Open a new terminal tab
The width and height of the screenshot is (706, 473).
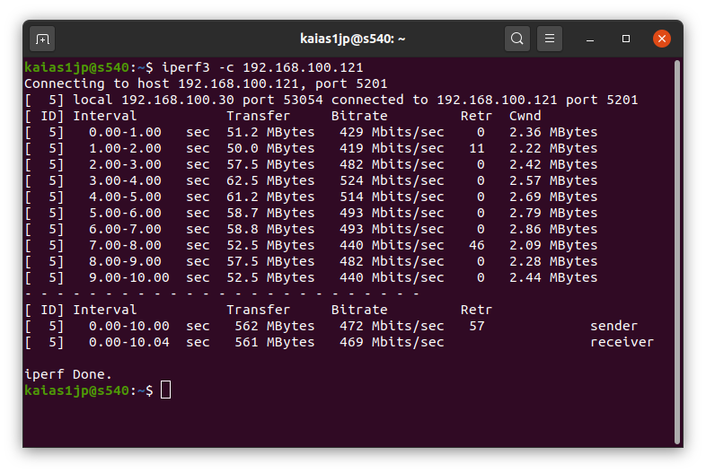pos(42,39)
